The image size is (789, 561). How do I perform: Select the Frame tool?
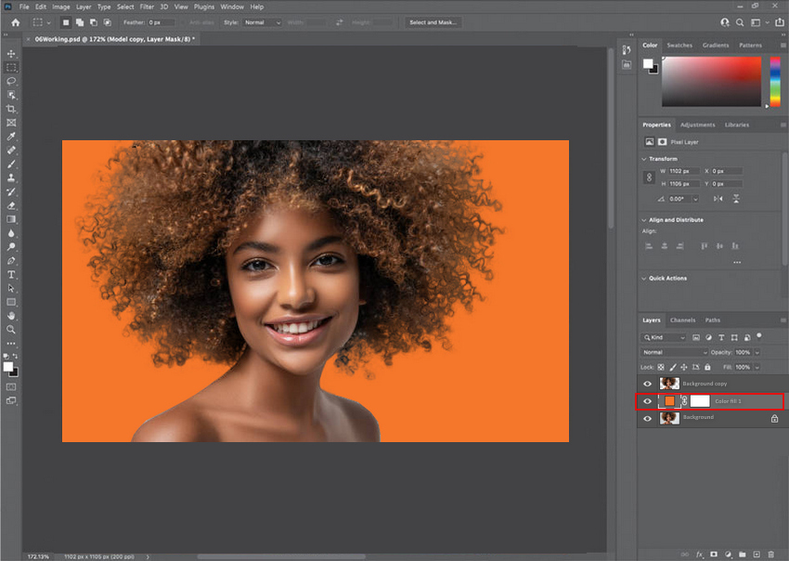tap(11, 123)
